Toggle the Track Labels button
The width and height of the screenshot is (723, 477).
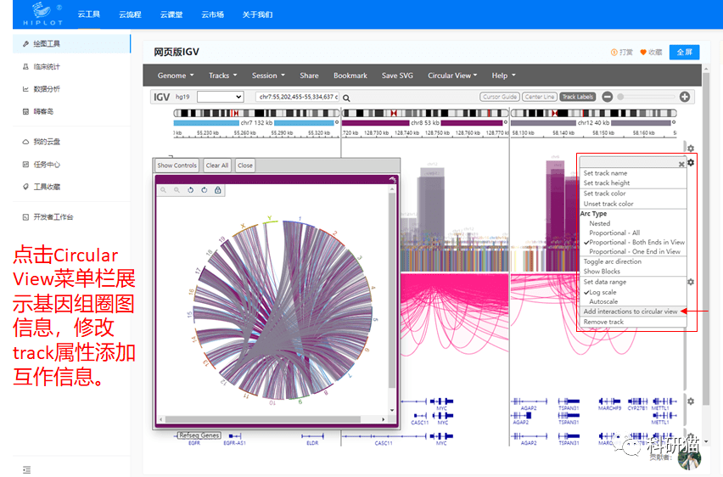(x=578, y=97)
